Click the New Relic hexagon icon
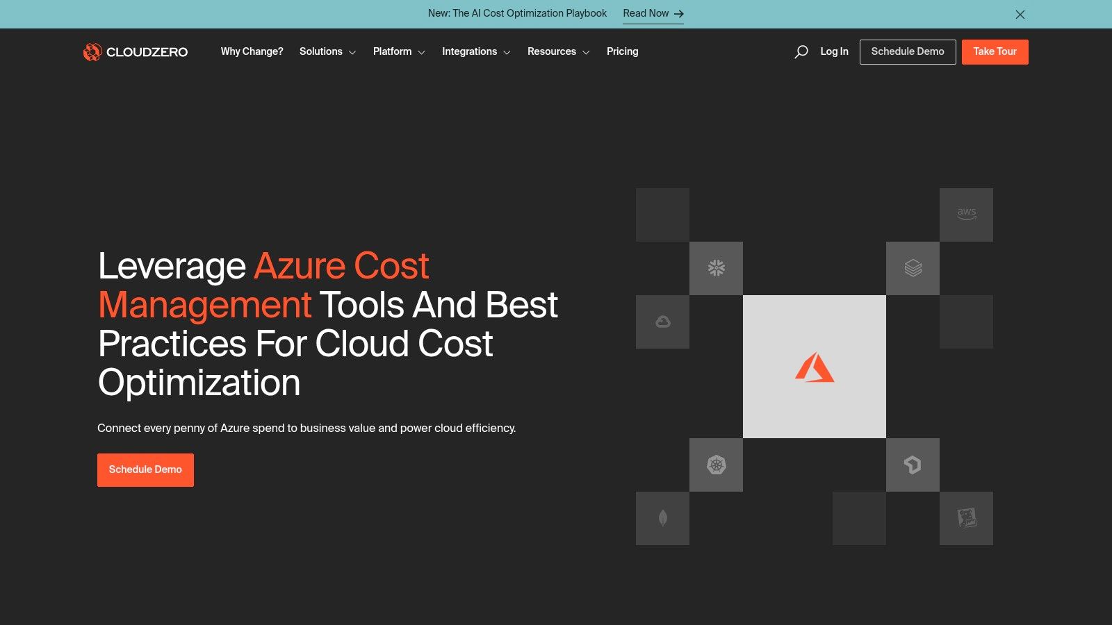The image size is (1112, 625). point(913,465)
